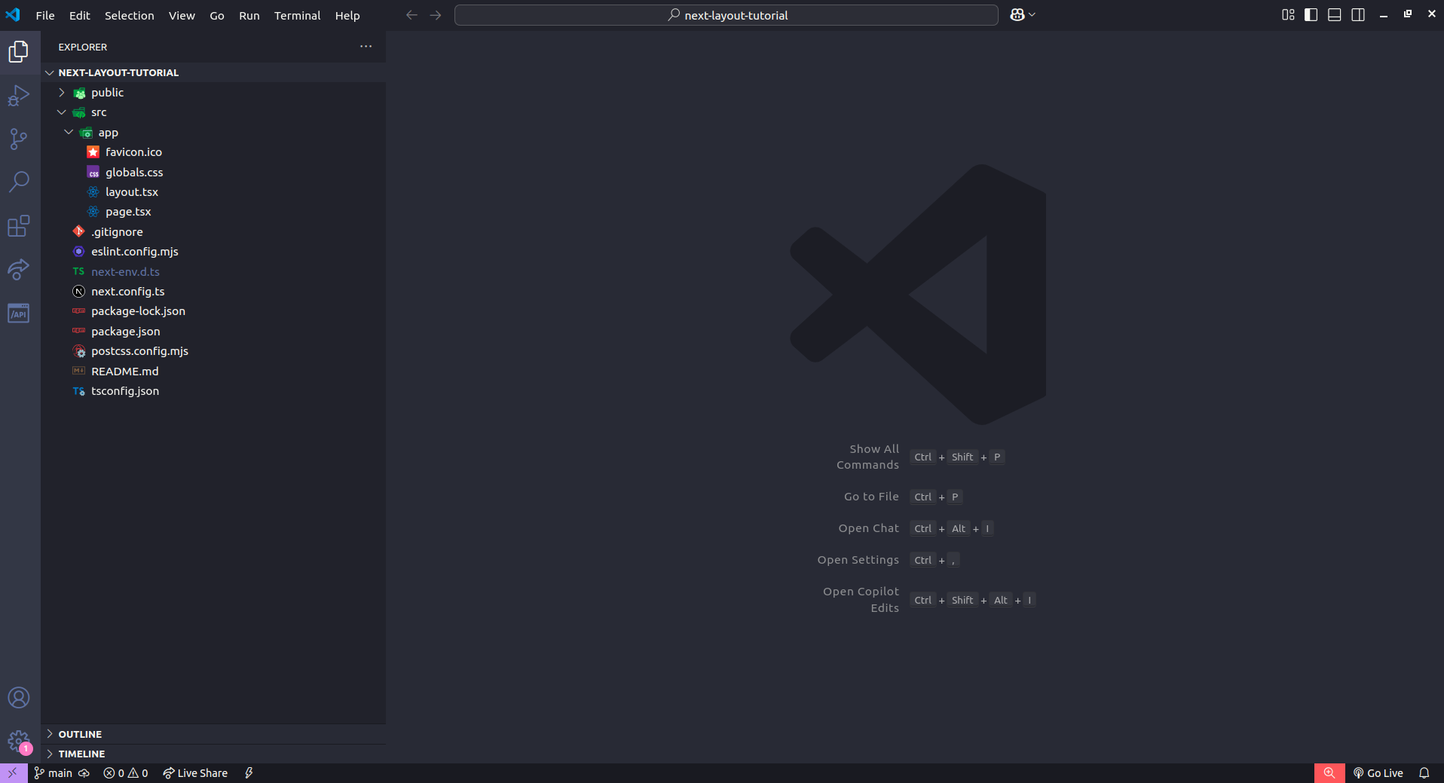Toggle Panel visibility
Screen dimensions: 1444x783
pos(1335,15)
